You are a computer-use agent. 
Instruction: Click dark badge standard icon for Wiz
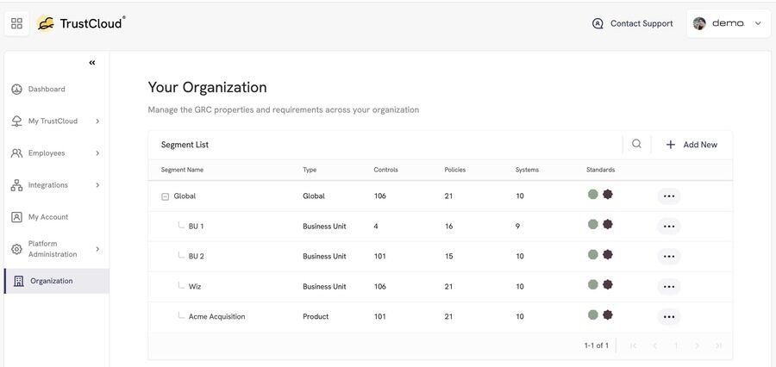tap(608, 284)
